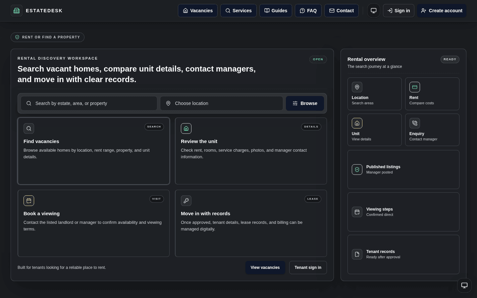Focus the estate, area, or property search field
This screenshot has height=298, width=477.
[x=89, y=103]
